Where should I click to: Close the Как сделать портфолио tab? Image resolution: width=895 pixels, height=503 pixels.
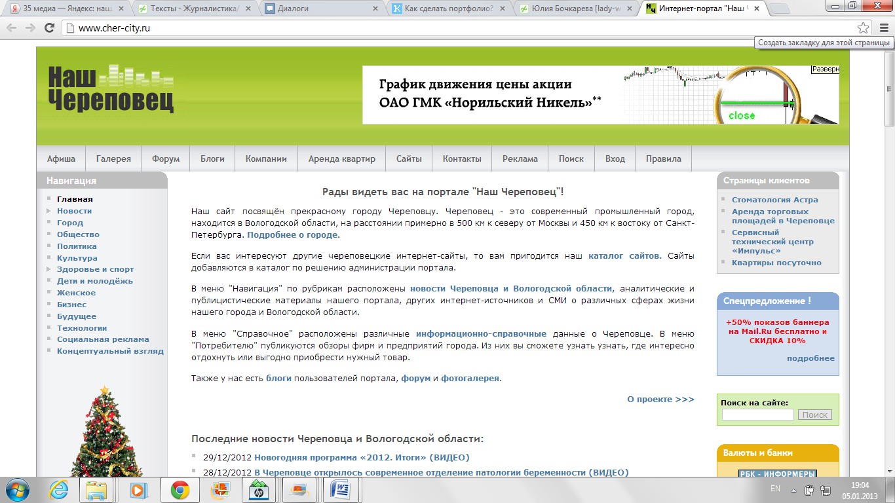502,9
